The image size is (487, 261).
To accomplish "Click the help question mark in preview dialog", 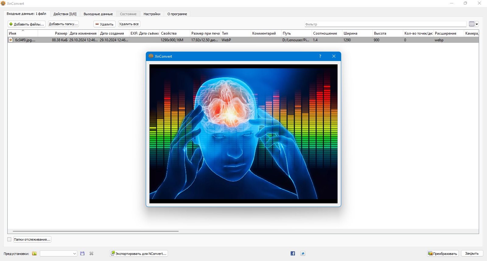I will (x=320, y=56).
